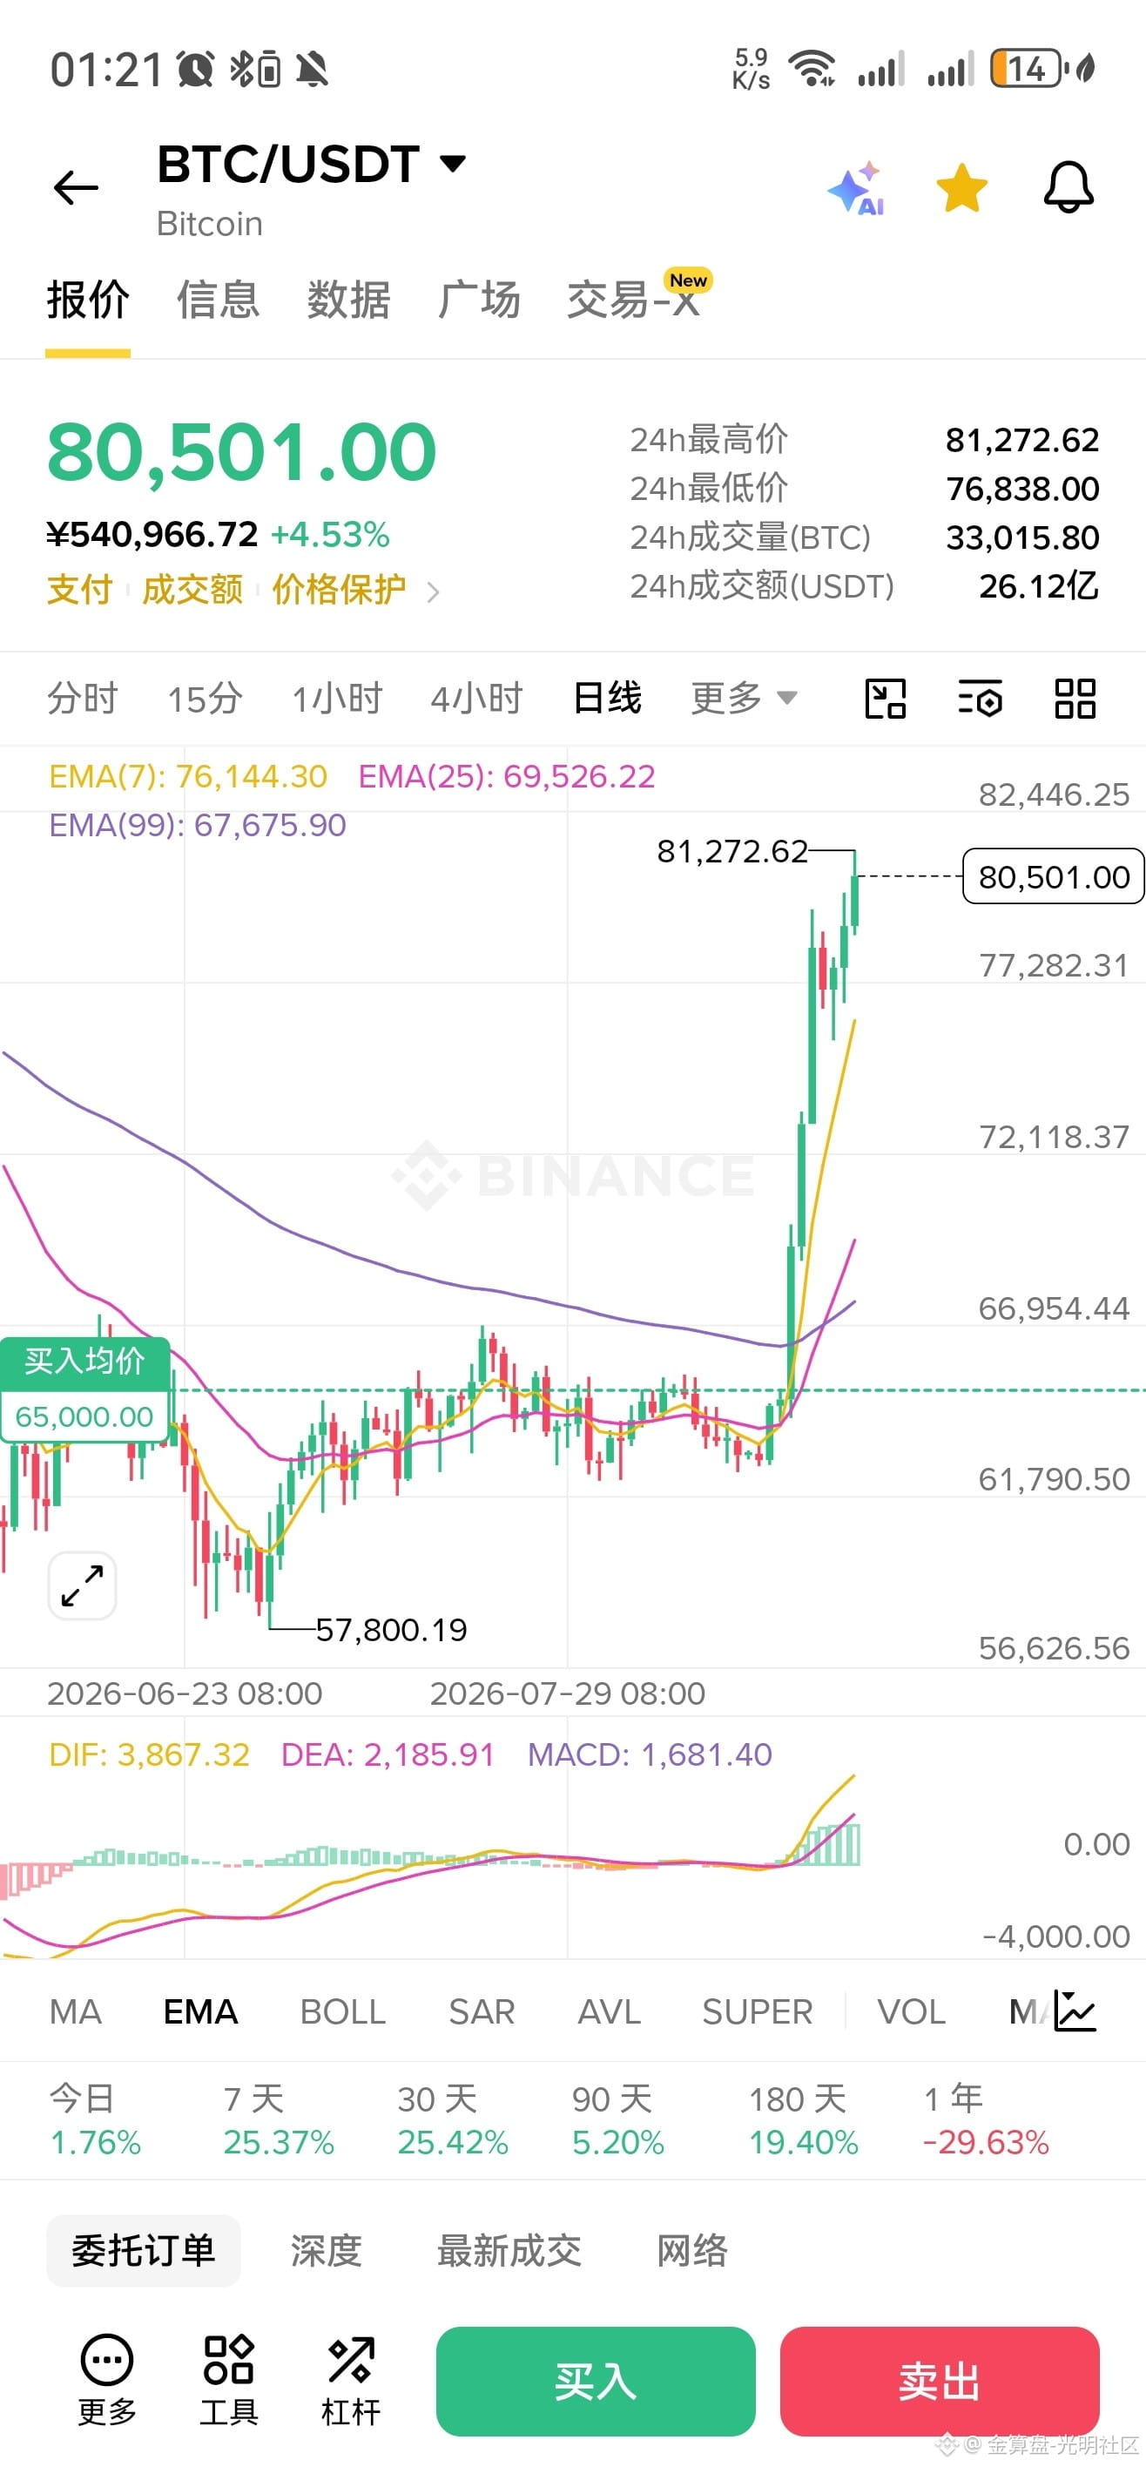Select the 分时 chart interval
Viewport: 1146px width, 2467px height.
pyautogui.click(x=83, y=698)
